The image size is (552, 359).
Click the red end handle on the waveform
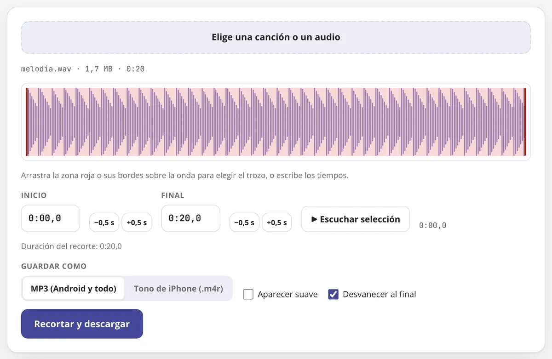tap(525, 122)
